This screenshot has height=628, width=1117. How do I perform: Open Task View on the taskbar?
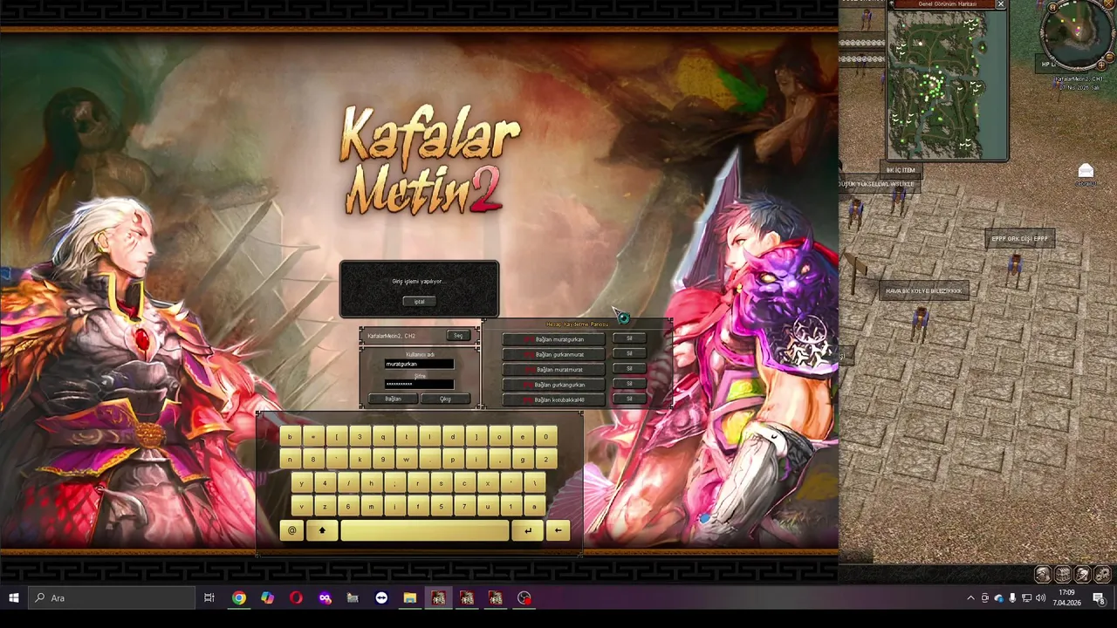[x=209, y=597]
